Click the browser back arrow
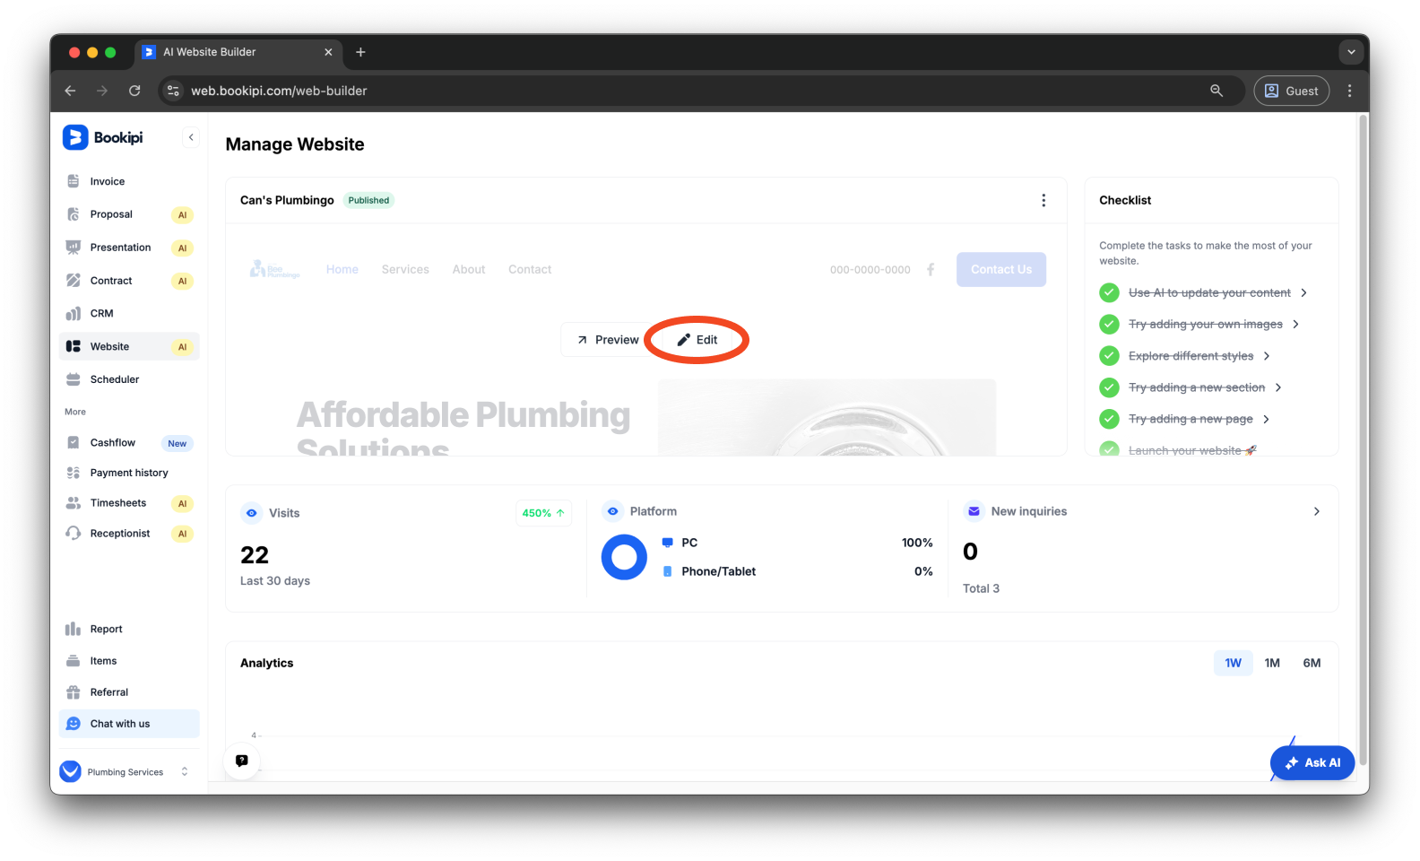The image size is (1420, 861). click(x=70, y=91)
